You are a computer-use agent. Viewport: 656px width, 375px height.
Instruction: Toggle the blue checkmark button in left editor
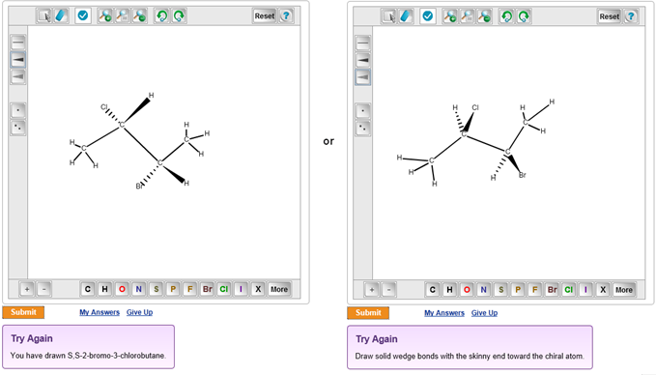tap(83, 15)
